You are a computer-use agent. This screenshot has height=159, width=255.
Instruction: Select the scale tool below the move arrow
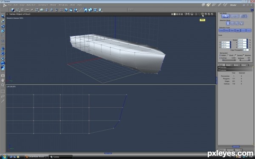(3, 21)
